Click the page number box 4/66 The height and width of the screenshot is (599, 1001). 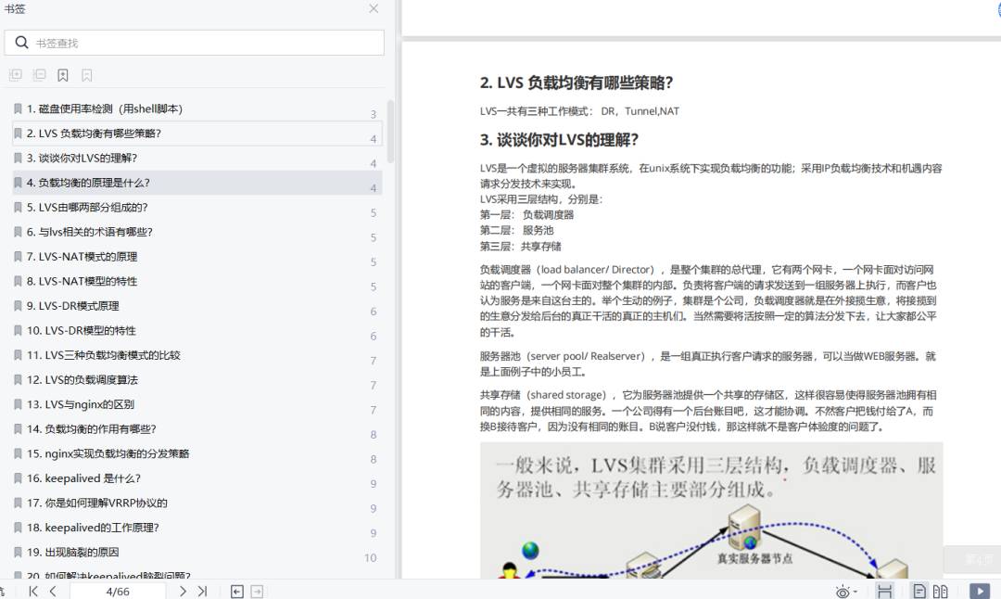[118, 592]
